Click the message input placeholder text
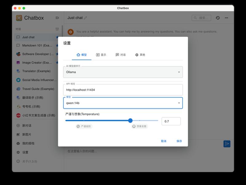 [82, 151]
